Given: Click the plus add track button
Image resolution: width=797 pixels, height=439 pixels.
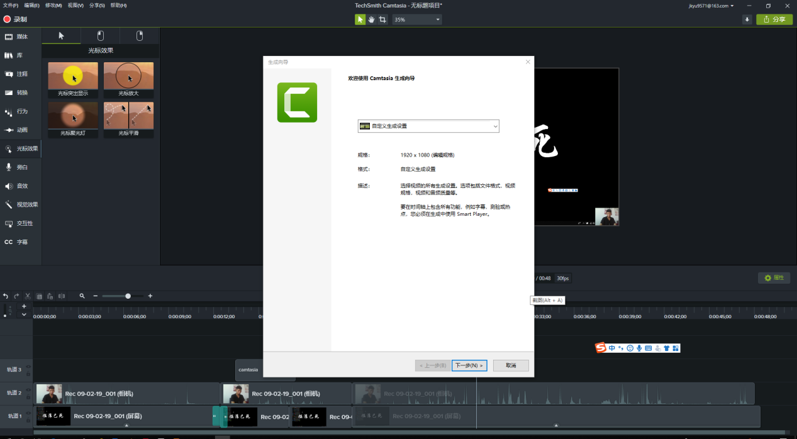Looking at the screenshot, I should click(24, 306).
